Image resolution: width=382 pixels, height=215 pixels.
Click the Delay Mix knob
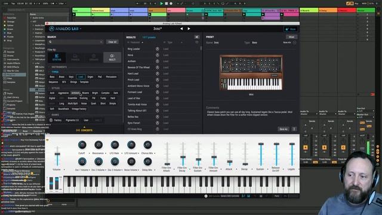[147, 161]
